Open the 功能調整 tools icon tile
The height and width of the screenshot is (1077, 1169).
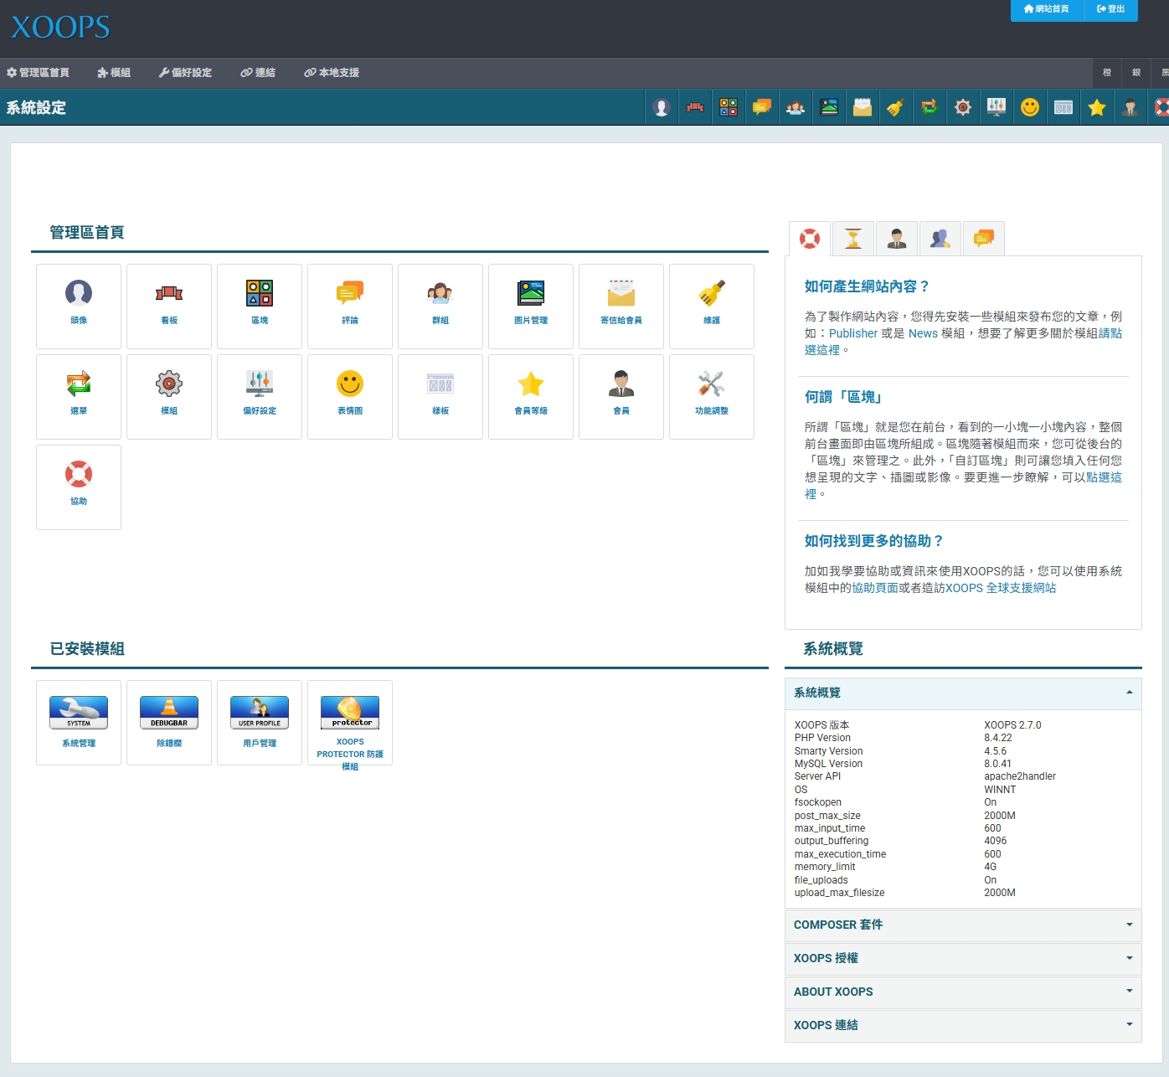click(712, 396)
